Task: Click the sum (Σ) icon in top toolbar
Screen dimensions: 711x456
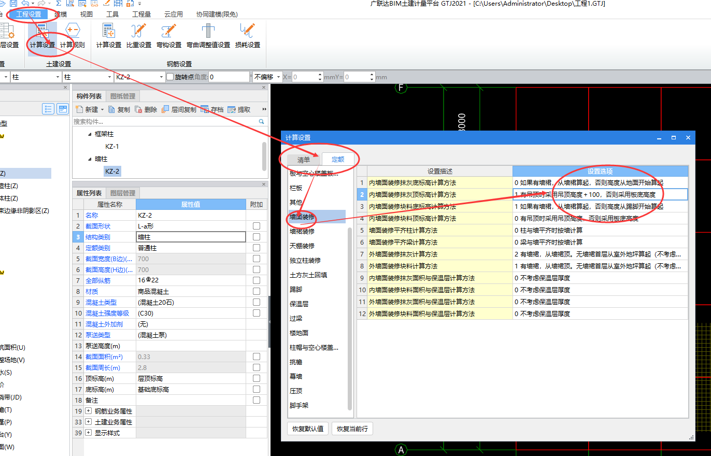Action: pyautogui.click(x=58, y=3)
